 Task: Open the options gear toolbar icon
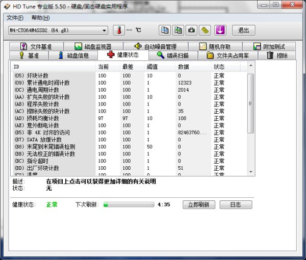(205, 30)
